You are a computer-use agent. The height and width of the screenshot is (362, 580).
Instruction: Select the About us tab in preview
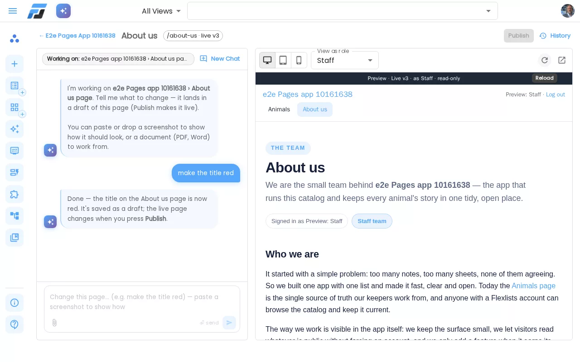coord(315,110)
